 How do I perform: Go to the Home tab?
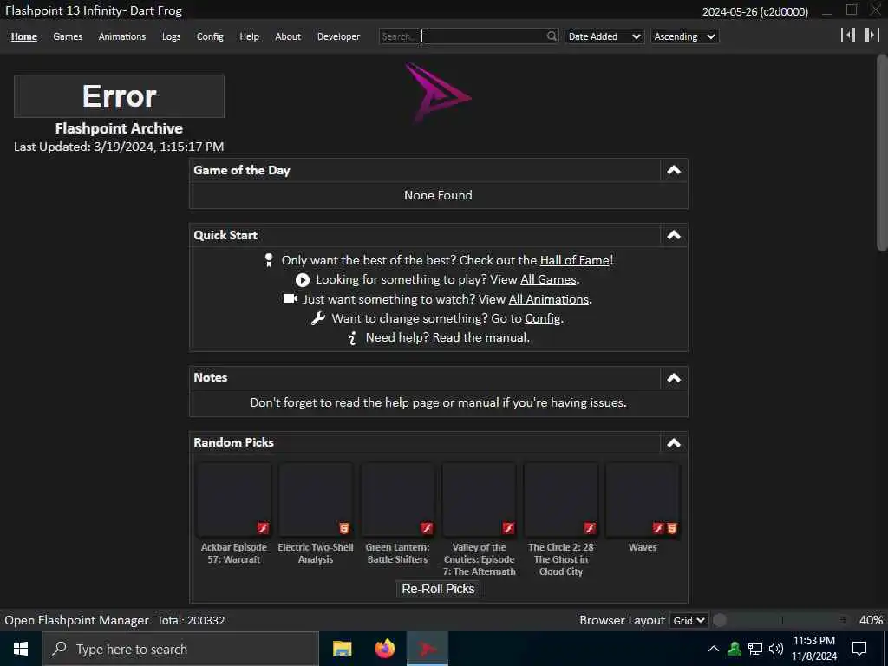point(23,36)
